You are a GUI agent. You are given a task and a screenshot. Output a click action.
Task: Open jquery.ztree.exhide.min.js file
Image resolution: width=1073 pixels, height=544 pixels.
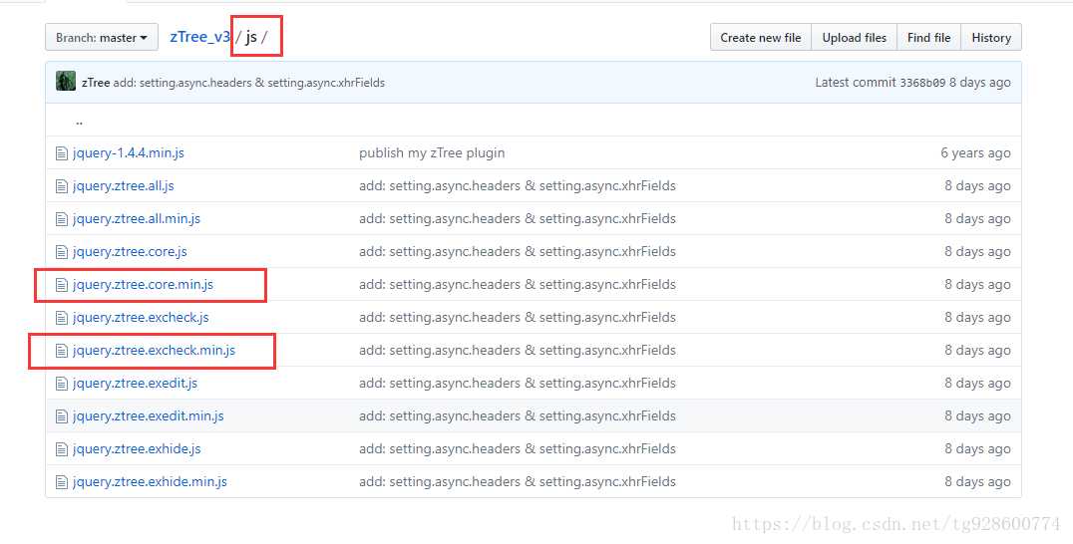[150, 481]
